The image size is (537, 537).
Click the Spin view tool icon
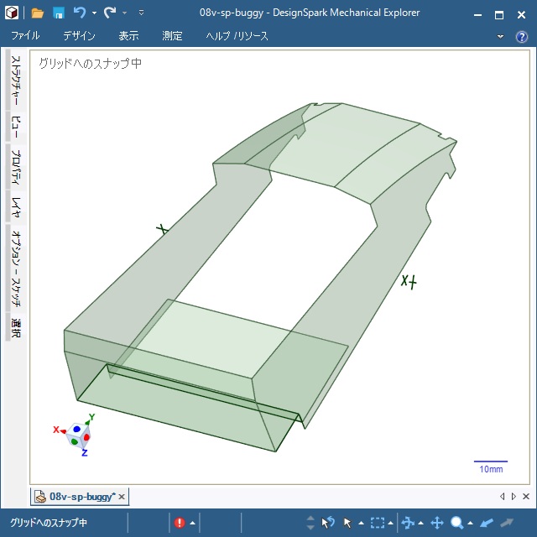[x=409, y=523]
